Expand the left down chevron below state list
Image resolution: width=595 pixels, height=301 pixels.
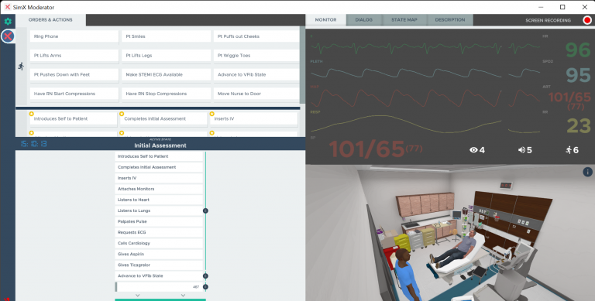click(x=138, y=295)
